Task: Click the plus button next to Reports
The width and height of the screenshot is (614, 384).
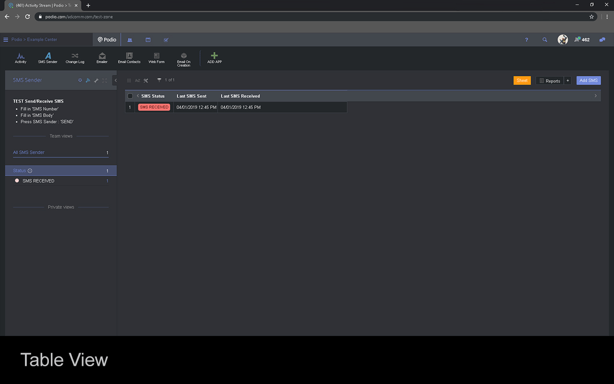Action: click(x=567, y=81)
